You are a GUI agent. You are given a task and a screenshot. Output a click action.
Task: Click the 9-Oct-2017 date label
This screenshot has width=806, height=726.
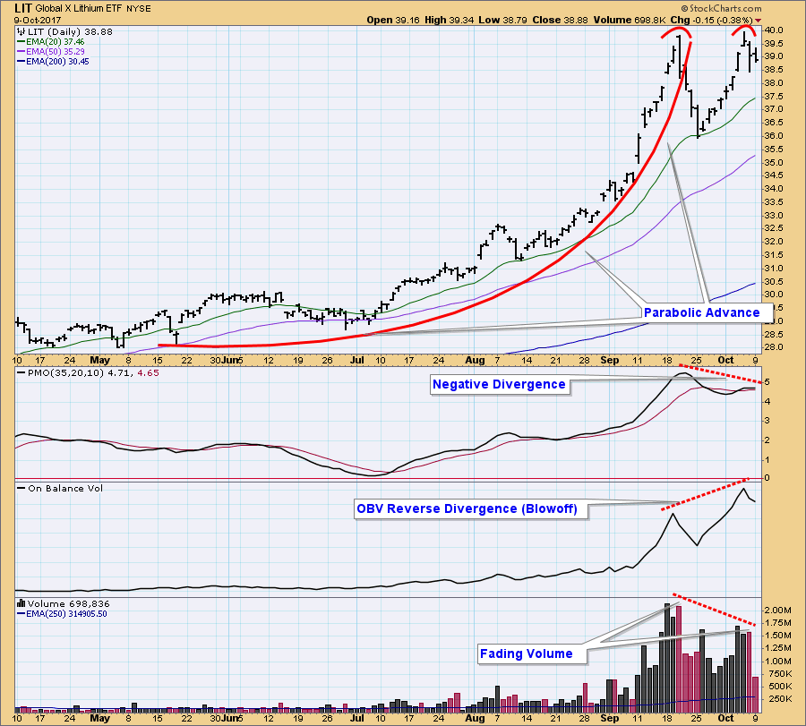38,20
